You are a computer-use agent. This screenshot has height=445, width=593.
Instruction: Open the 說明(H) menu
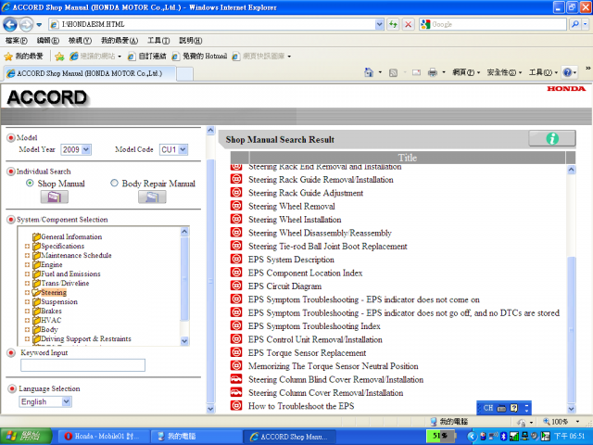tap(190, 41)
